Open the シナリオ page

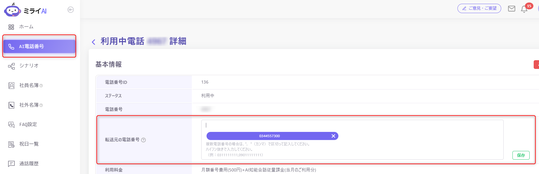(x=29, y=65)
